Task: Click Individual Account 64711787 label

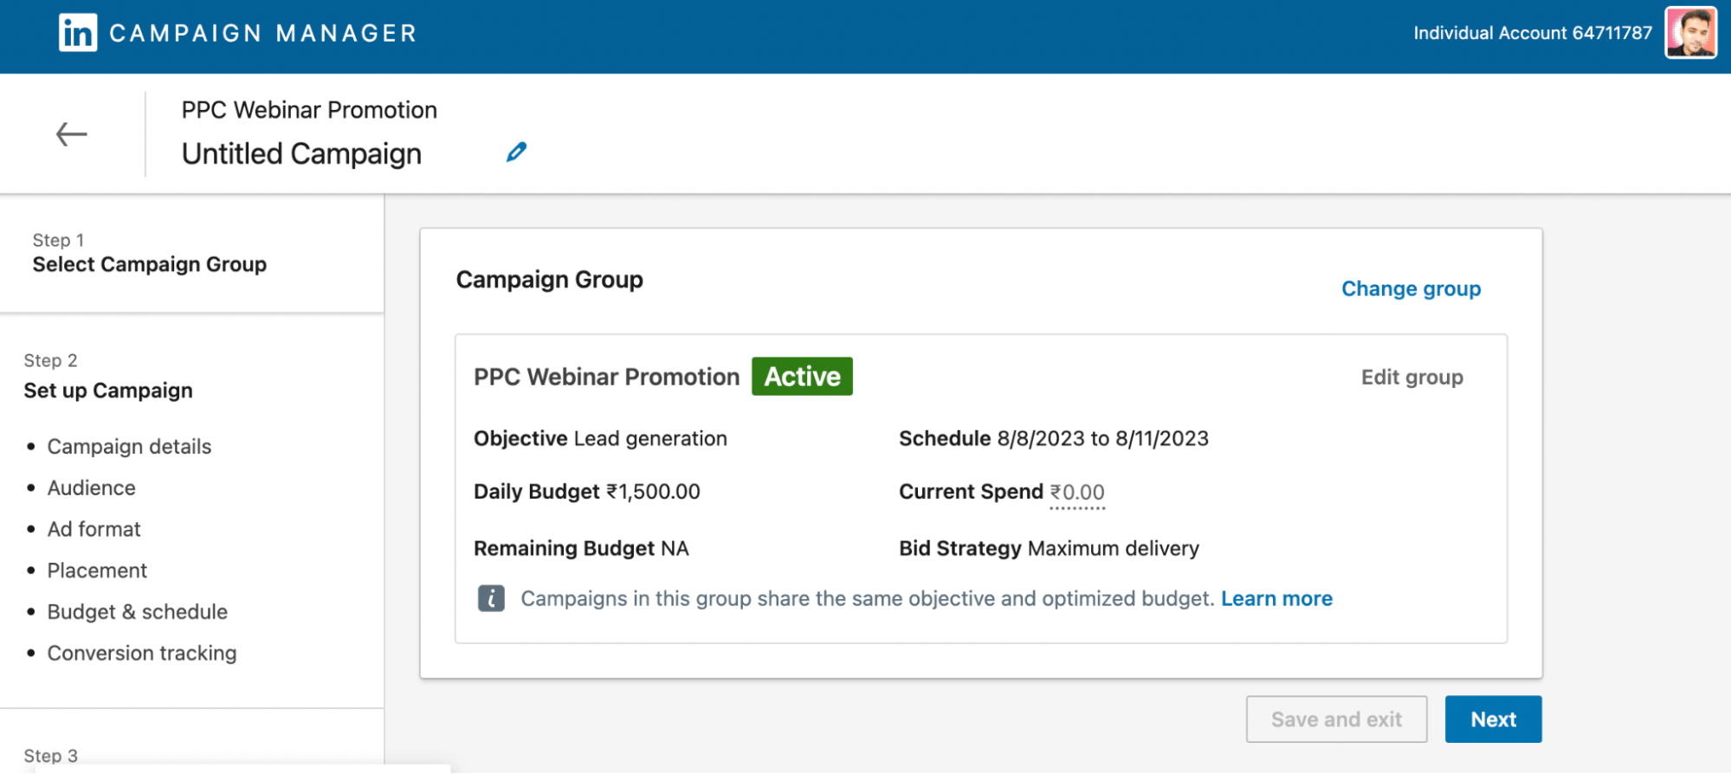Action: point(1533,33)
